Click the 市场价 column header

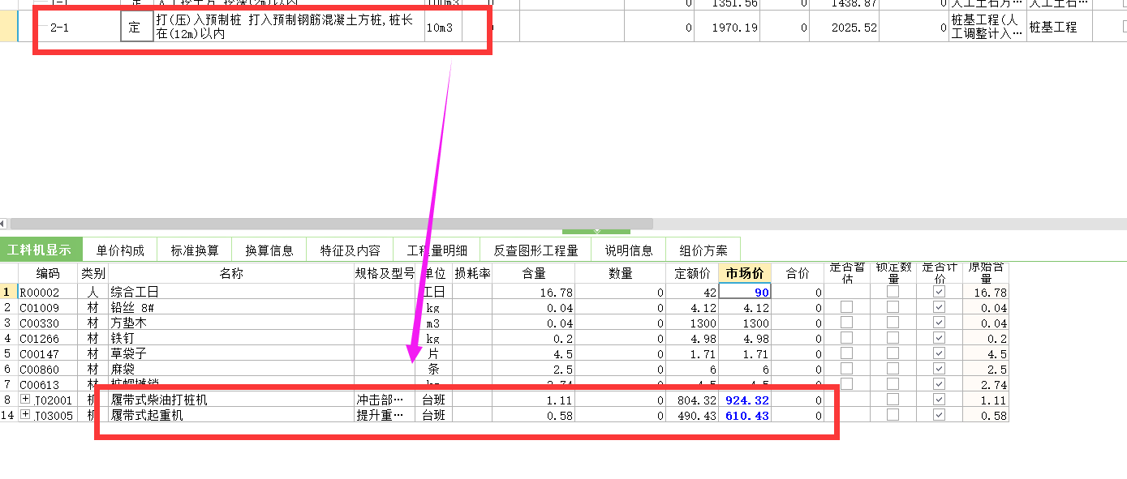(x=745, y=273)
